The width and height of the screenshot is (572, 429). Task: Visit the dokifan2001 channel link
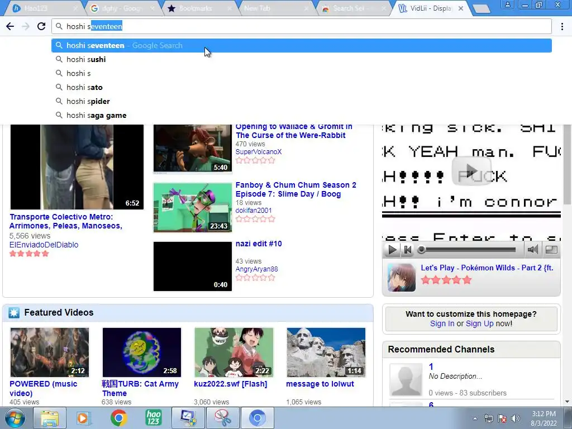click(254, 211)
